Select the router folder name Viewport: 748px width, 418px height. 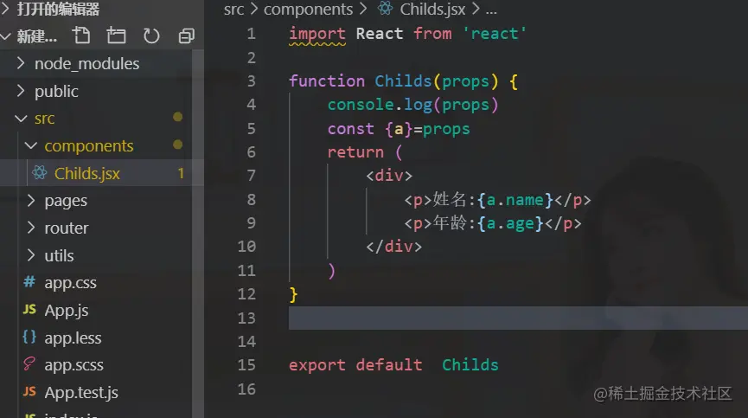tap(67, 228)
